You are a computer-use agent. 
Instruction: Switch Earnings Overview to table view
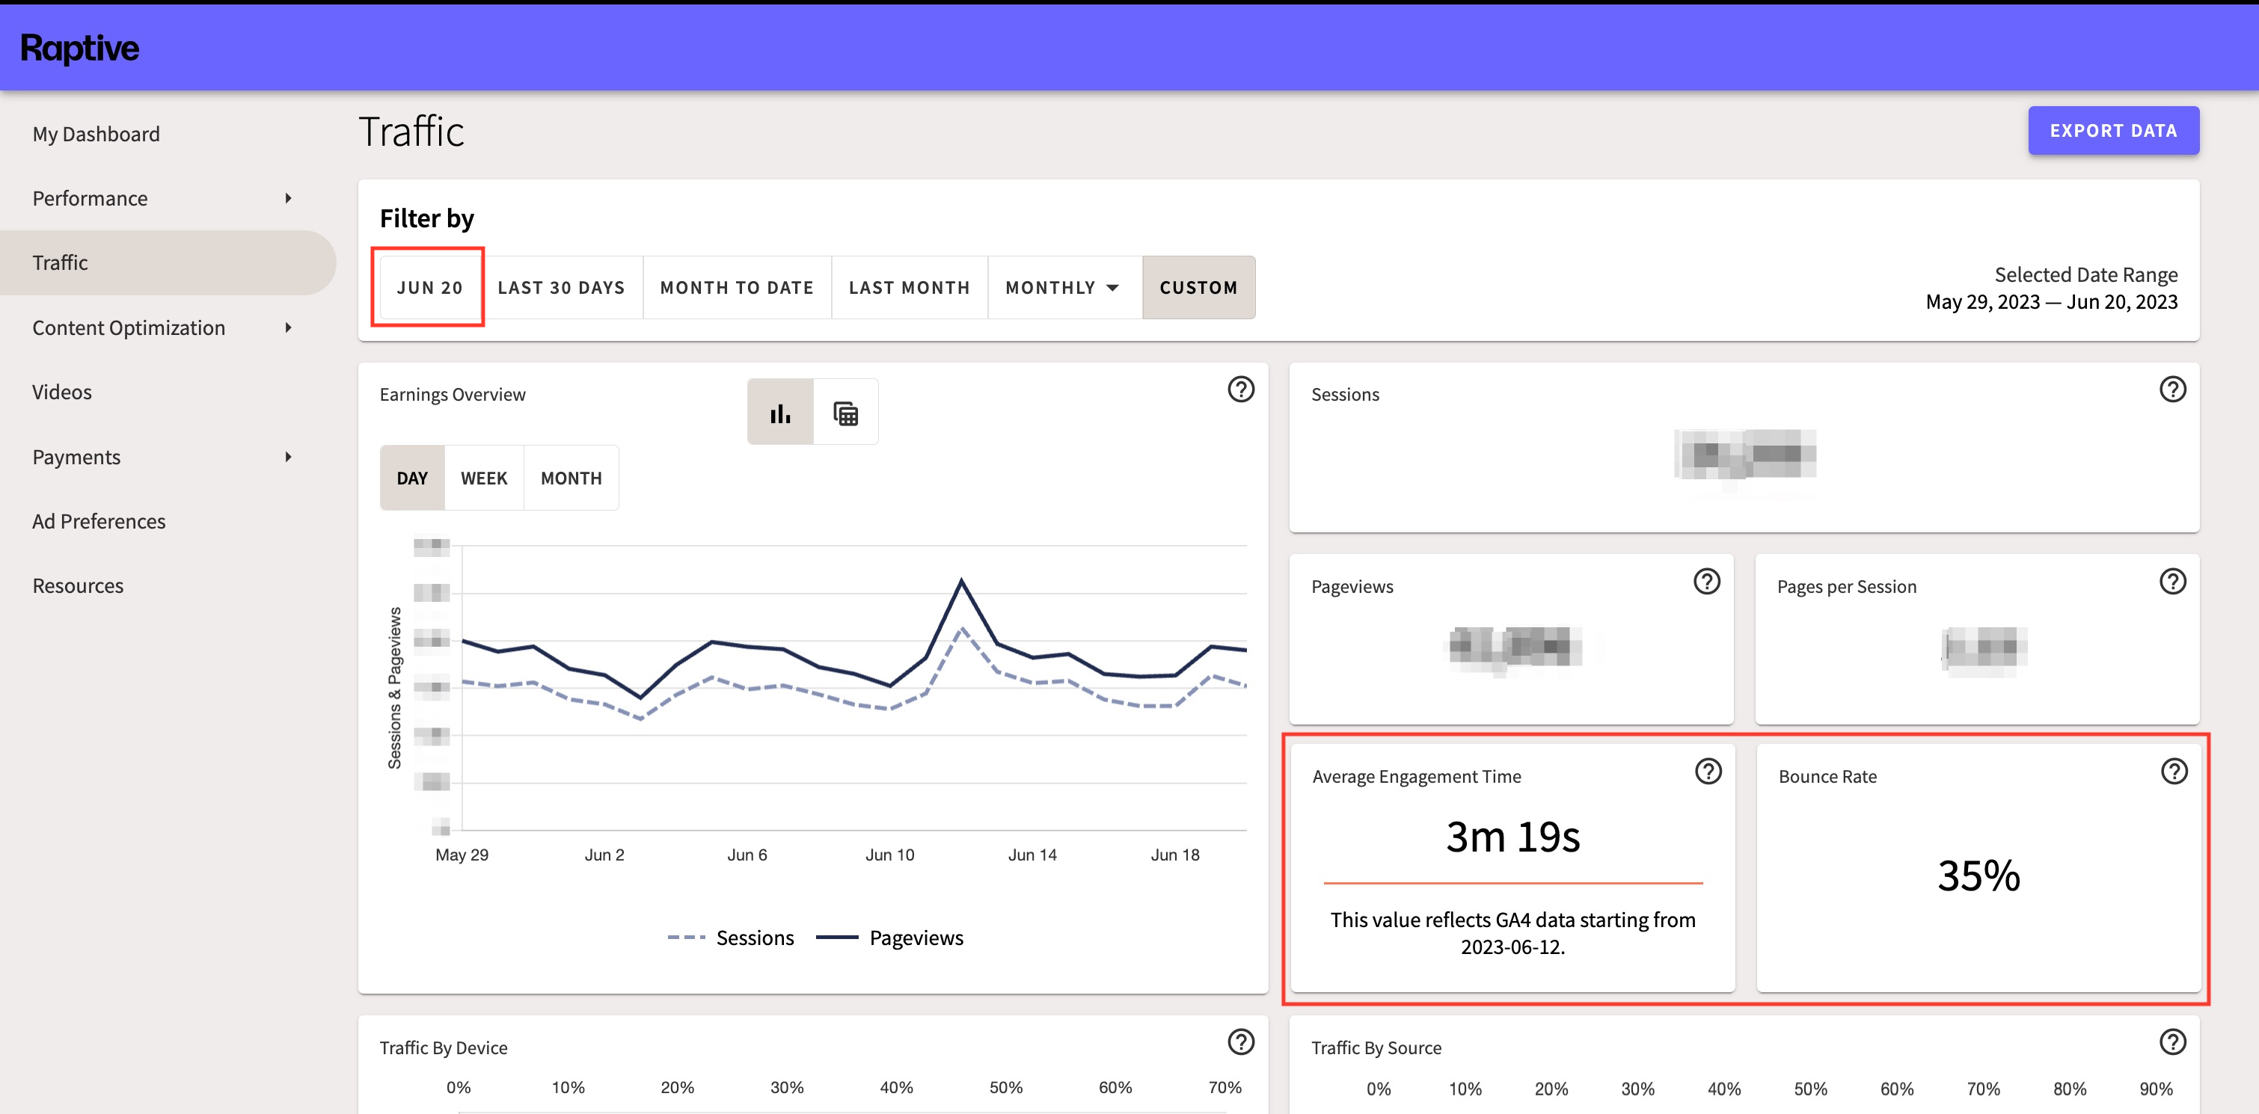click(845, 411)
